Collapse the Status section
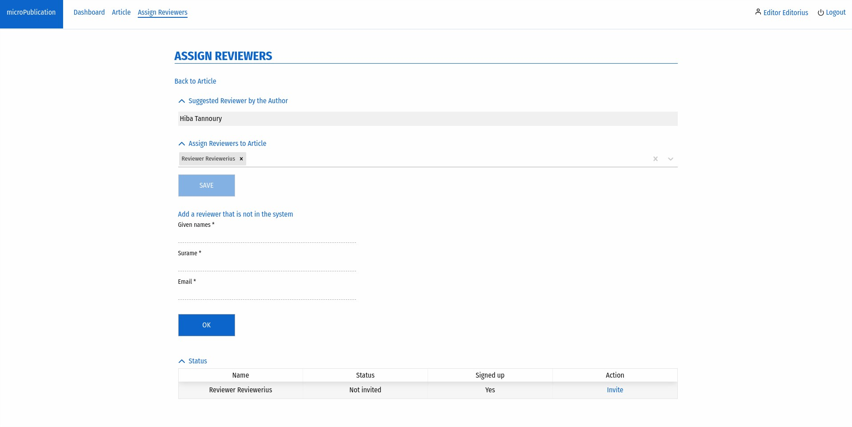852x427 pixels. (x=182, y=361)
